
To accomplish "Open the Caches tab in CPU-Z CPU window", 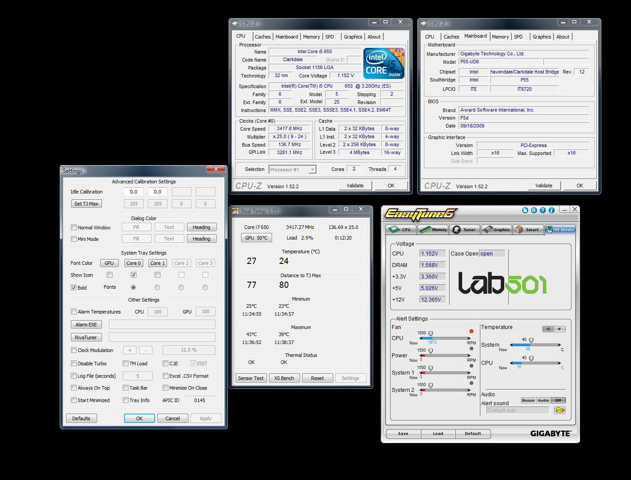I will (x=262, y=37).
